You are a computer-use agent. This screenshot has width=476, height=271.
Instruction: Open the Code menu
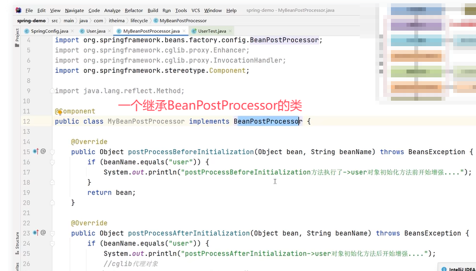(94, 11)
